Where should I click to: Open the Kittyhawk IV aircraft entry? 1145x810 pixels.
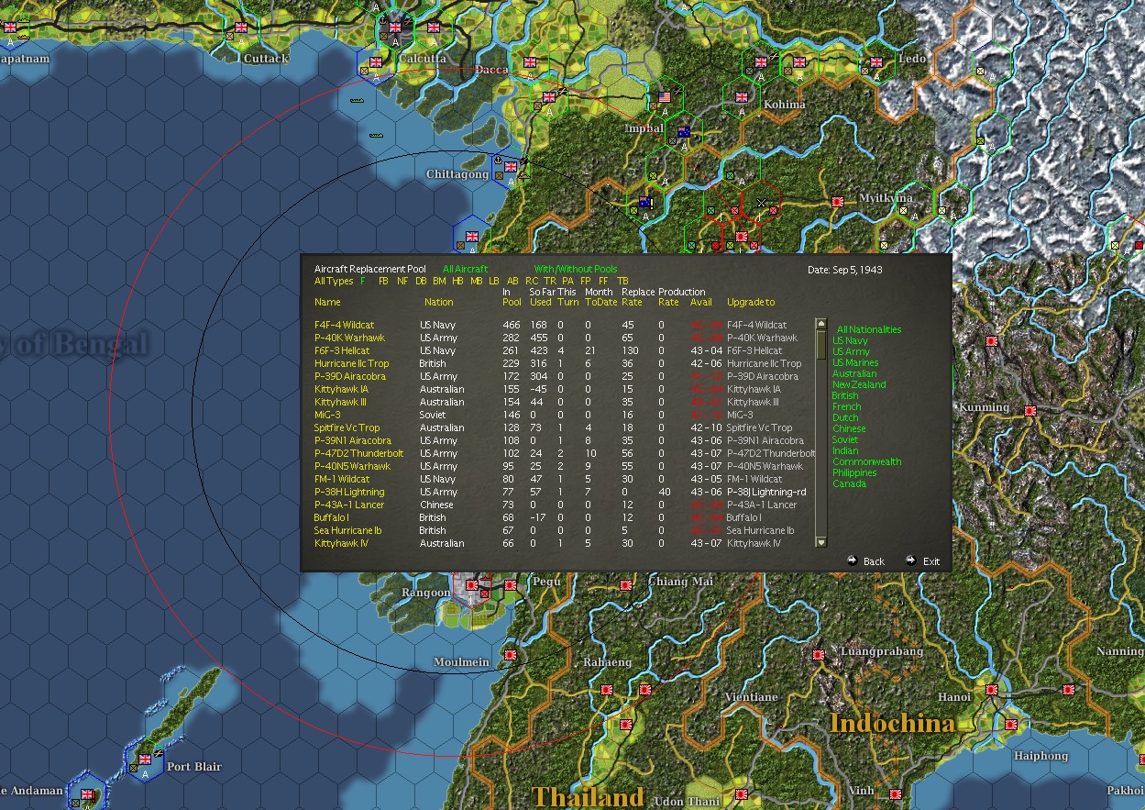click(341, 543)
